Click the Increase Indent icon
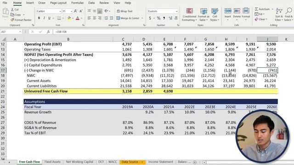 [x=111, y=18]
